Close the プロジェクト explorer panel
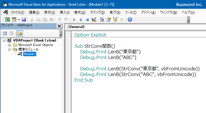 tap(59, 26)
